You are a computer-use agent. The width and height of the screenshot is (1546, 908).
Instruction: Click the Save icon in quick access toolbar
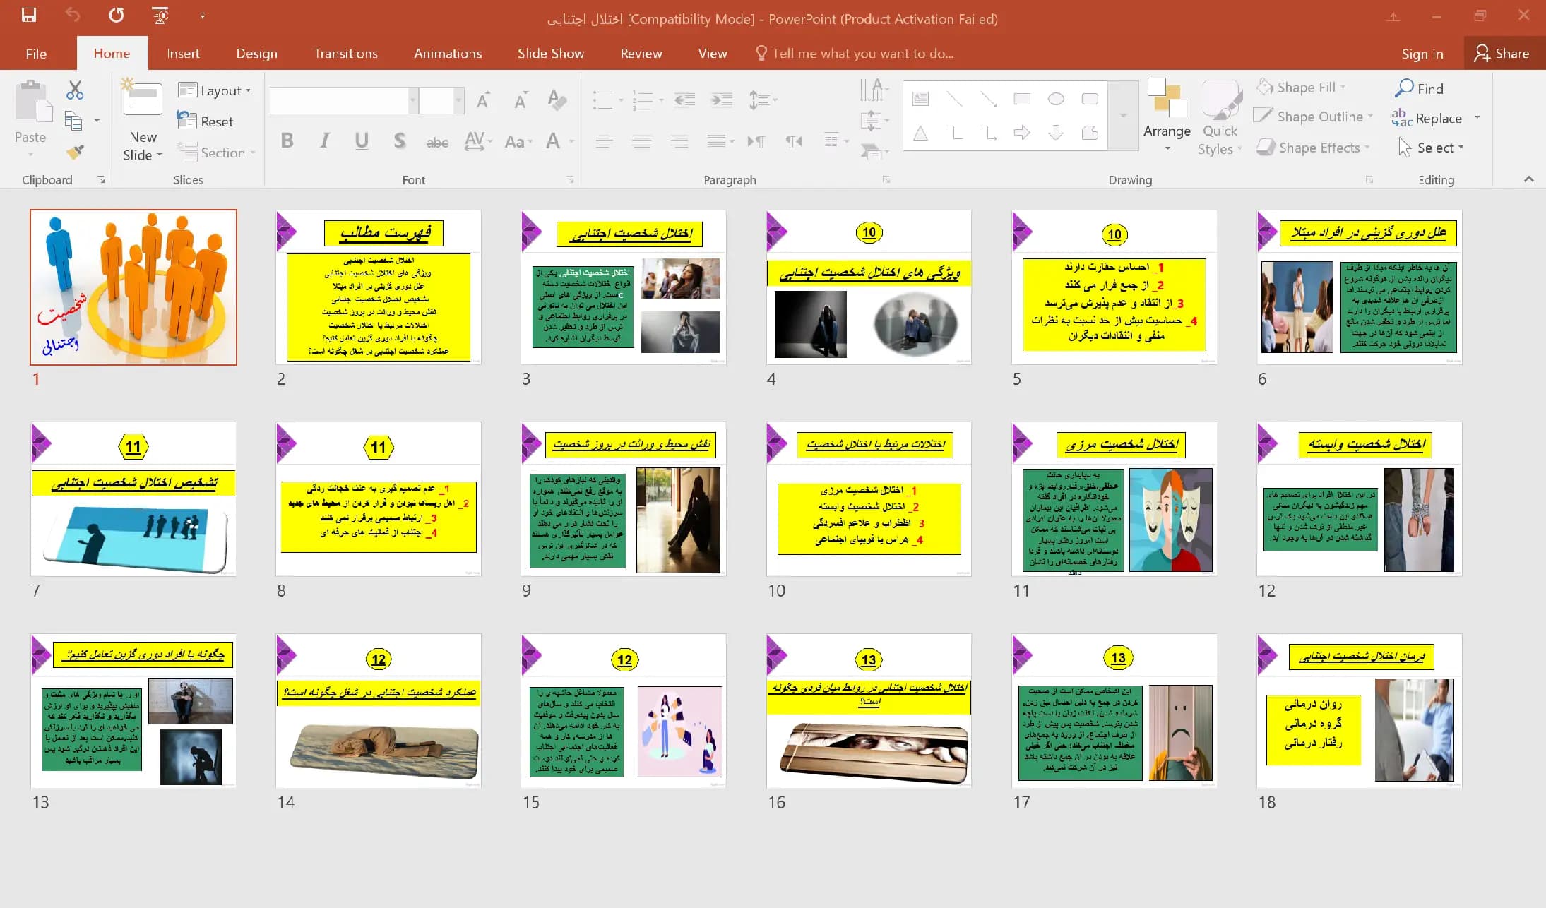(x=29, y=15)
